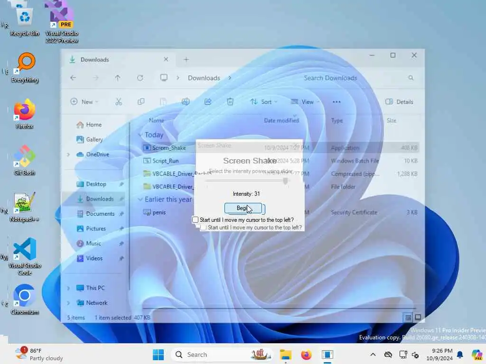Open the New dropdown in Explorer
The width and height of the screenshot is (486, 364).
84,101
